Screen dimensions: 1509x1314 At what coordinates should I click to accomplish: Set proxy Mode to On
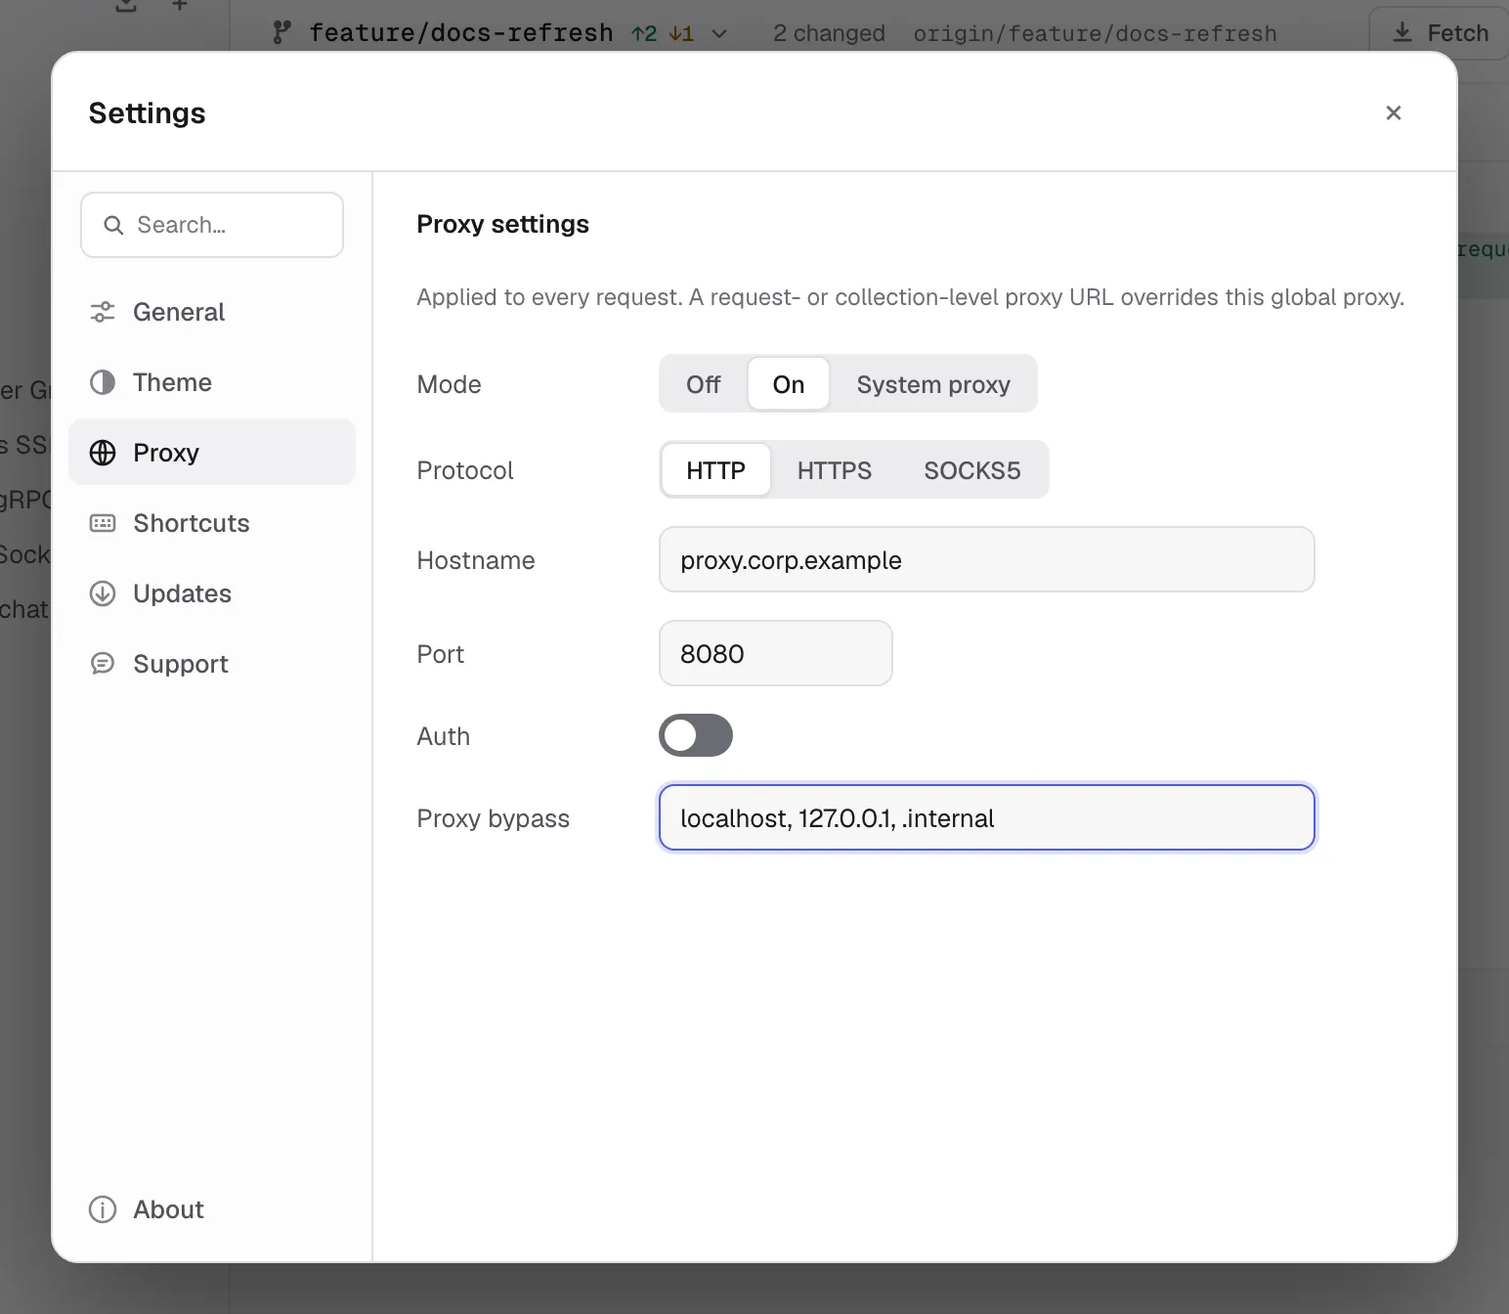coord(789,384)
